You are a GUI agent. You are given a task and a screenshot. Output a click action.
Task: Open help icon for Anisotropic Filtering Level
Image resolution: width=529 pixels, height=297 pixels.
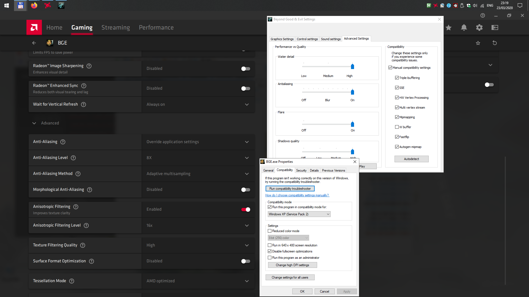86,226
